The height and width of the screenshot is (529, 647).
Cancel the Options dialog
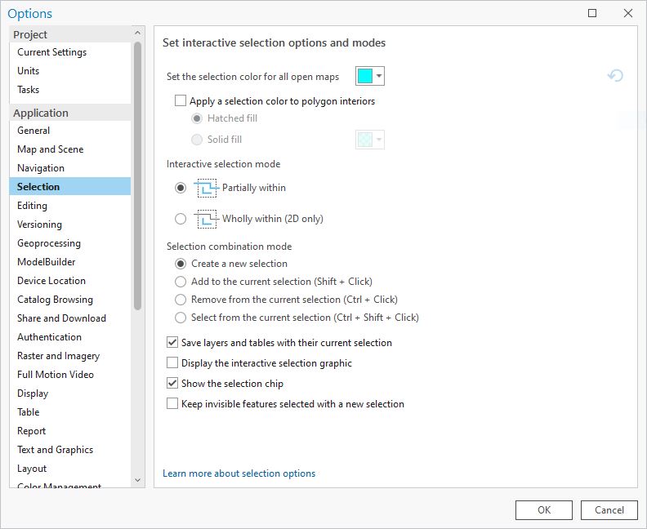(609, 510)
